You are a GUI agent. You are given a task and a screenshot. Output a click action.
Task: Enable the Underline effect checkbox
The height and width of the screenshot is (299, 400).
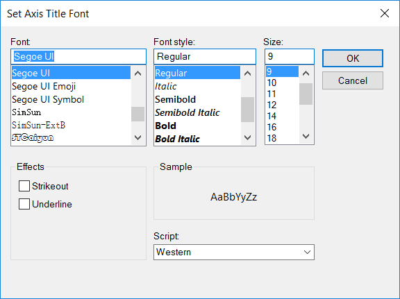pyautogui.click(x=24, y=204)
